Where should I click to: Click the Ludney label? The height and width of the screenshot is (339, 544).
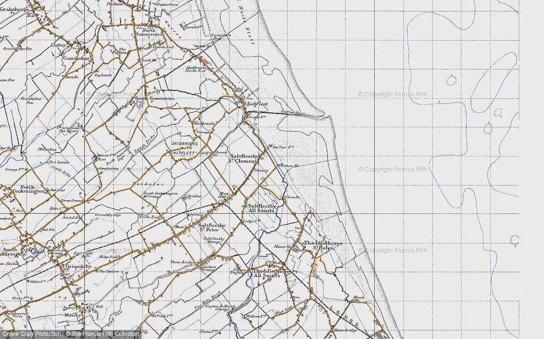[58, 45]
